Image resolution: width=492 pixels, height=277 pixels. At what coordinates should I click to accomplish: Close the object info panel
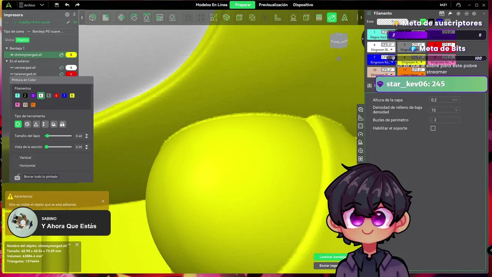pos(77,245)
